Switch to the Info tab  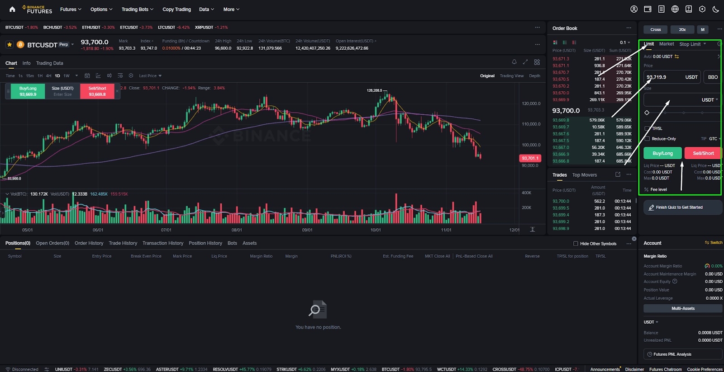(26, 63)
